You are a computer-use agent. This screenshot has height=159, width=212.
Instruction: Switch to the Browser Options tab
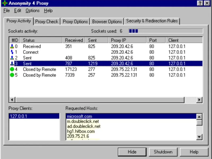107,21
